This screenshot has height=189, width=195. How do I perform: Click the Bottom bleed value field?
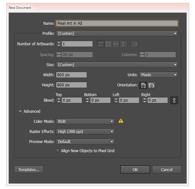100,100
